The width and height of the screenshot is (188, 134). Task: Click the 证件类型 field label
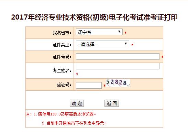pyautogui.click(x=62, y=45)
